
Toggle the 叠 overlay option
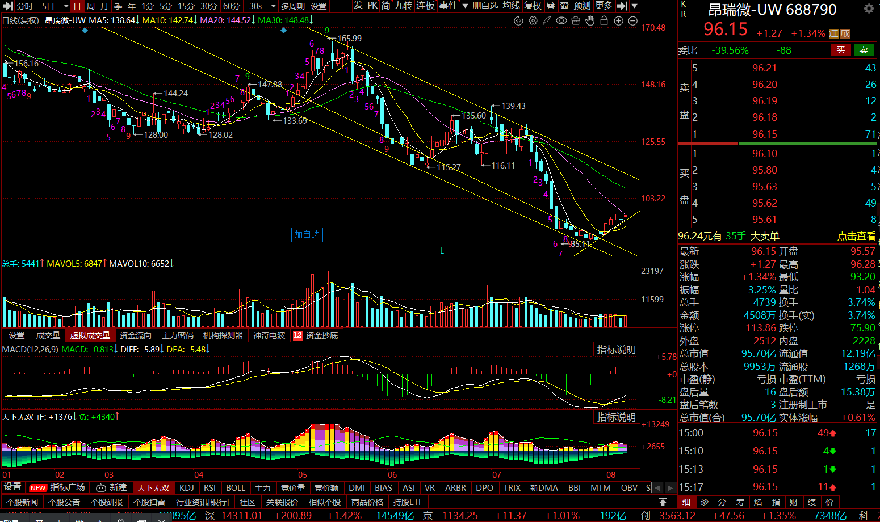click(x=551, y=6)
